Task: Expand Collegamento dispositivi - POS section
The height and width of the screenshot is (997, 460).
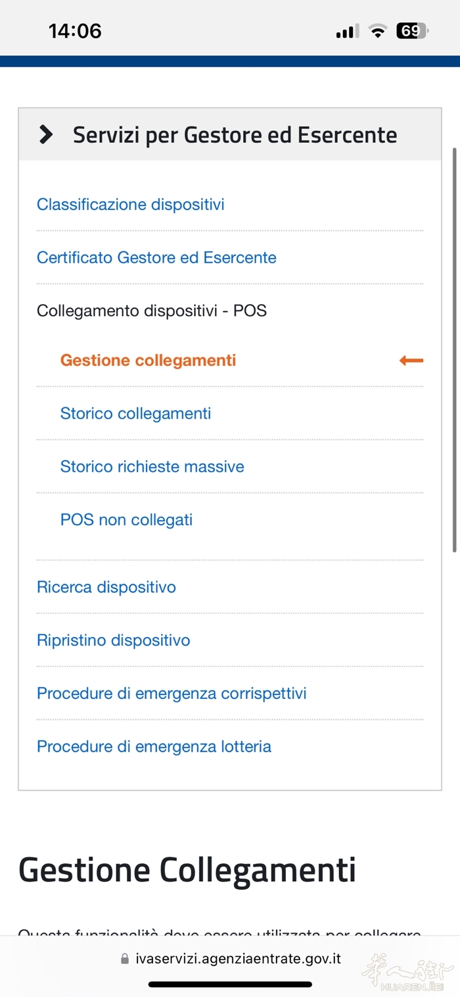Action: [x=151, y=311]
